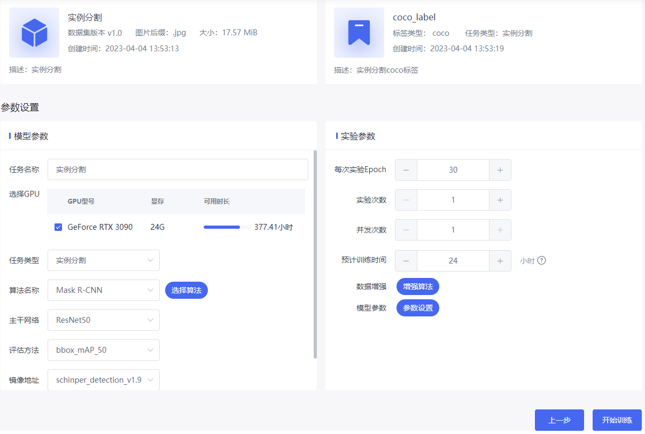Click the coco_label title
This screenshot has height=434, width=645.
point(414,18)
